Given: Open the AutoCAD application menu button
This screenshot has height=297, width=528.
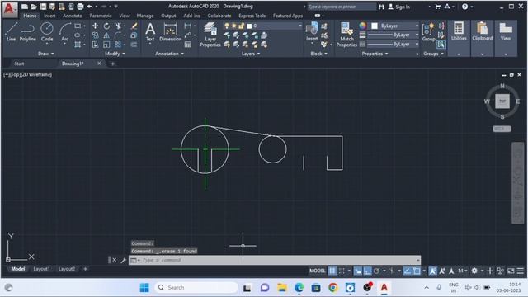Looking at the screenshot, I should coord(10,9).
